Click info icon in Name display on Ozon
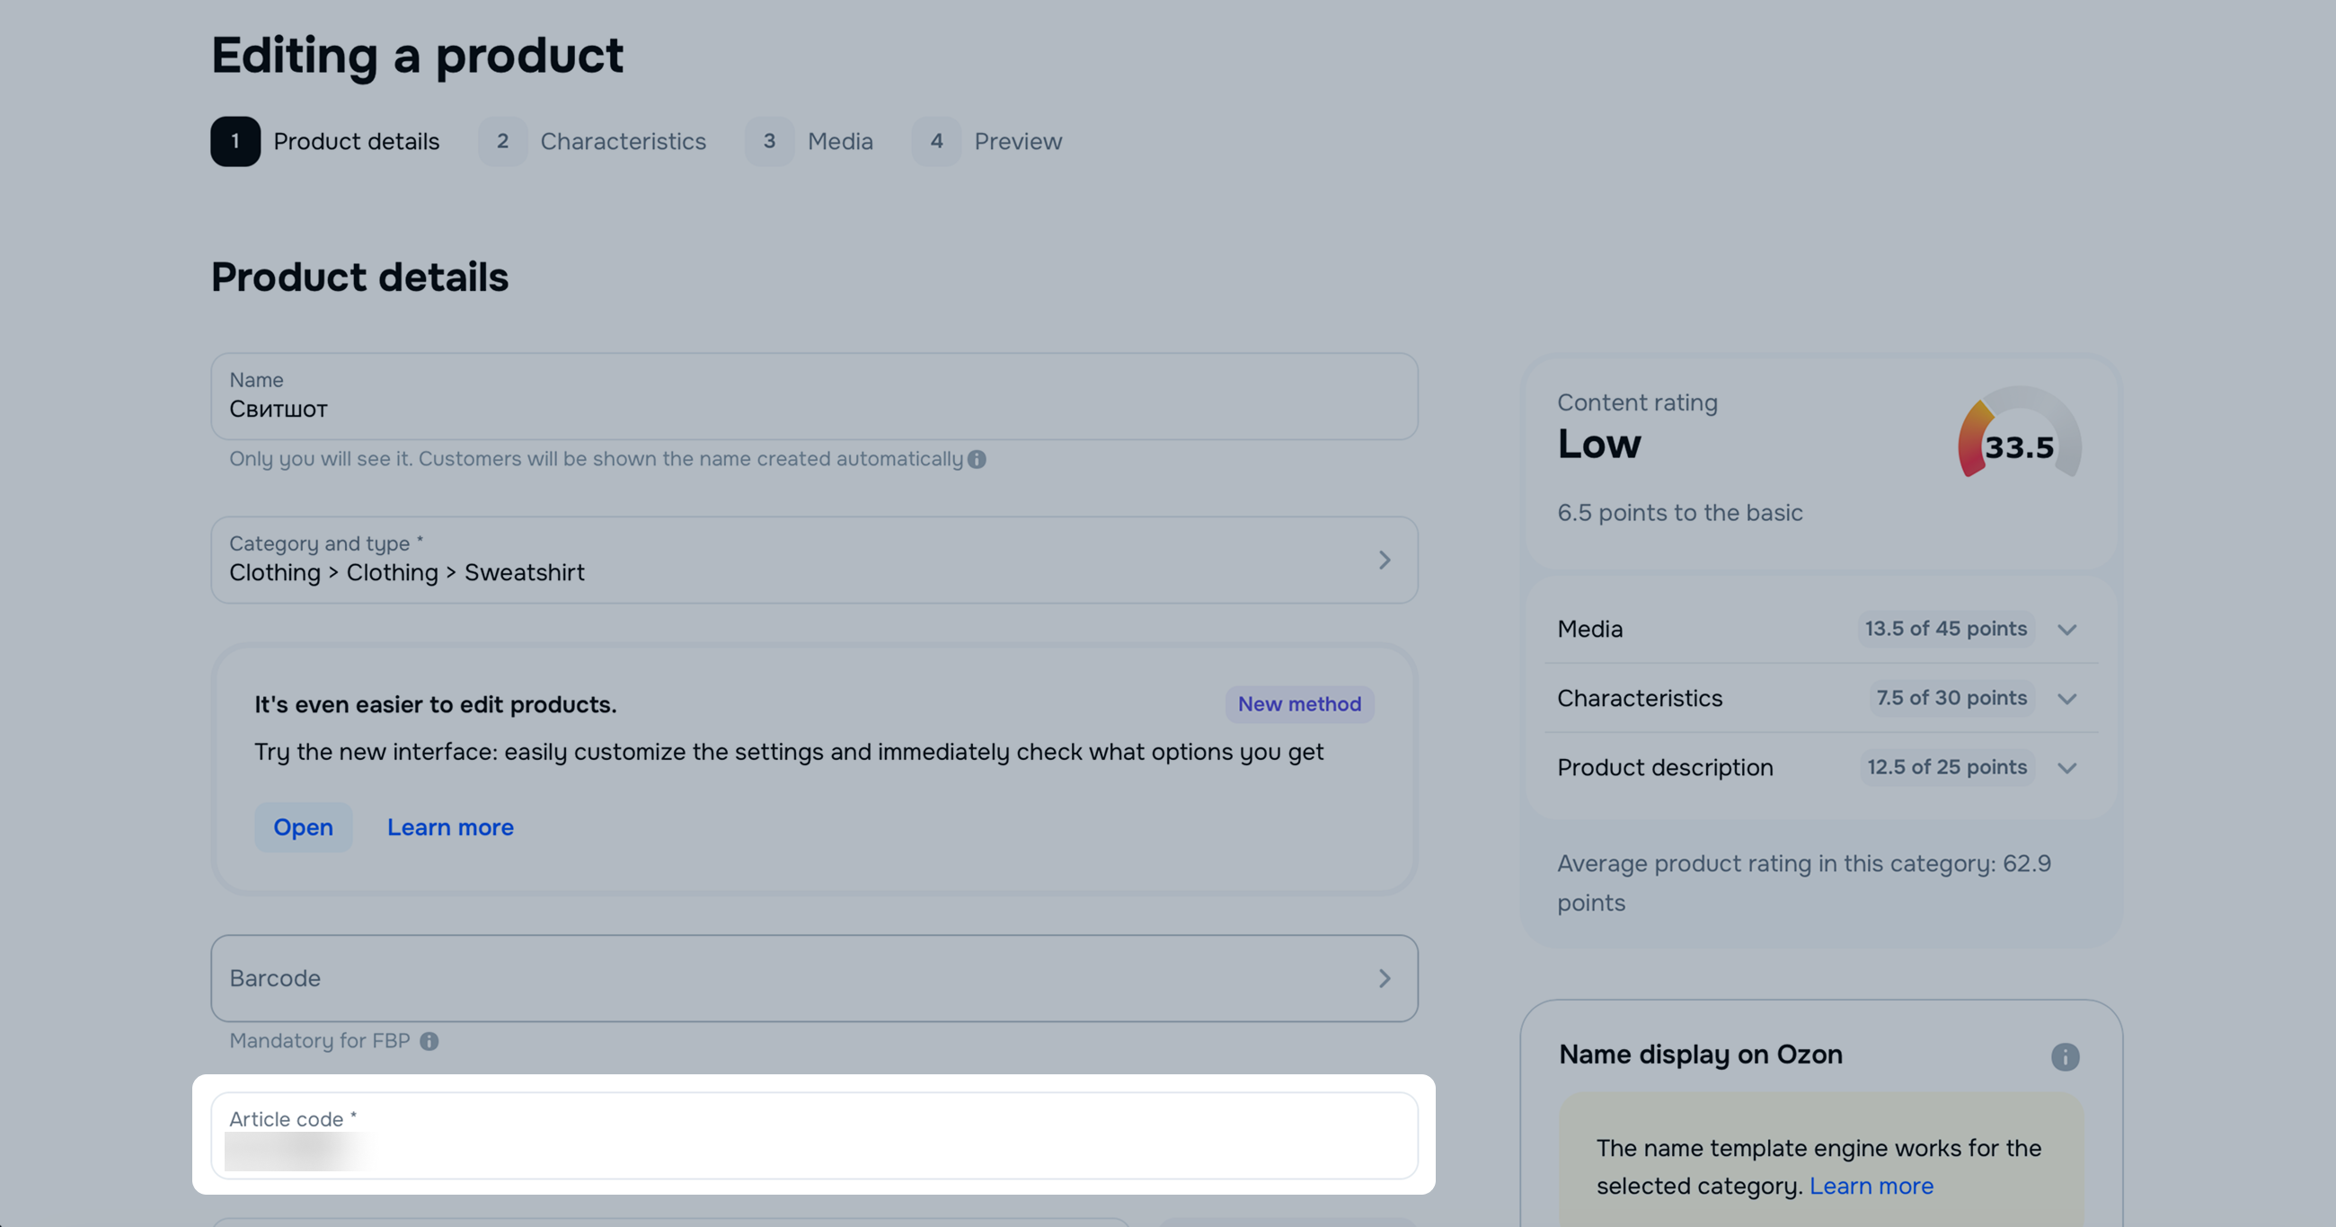Screen dimensions: 2336x1227 pos(2064,1056)
